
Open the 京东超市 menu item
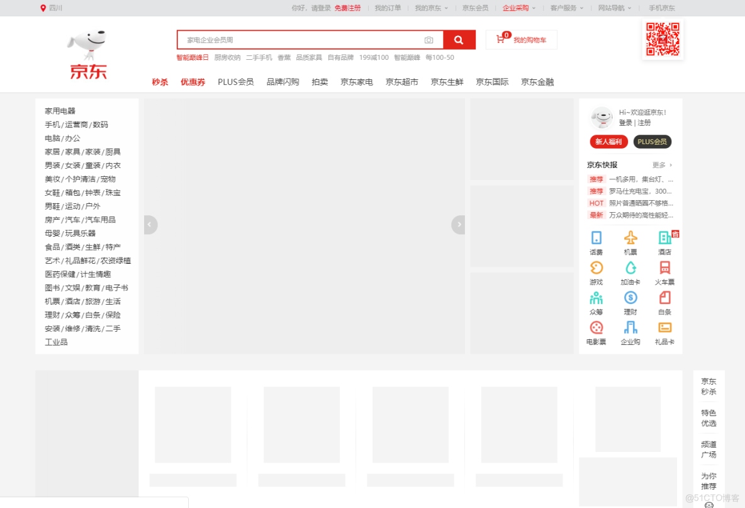coord(401,82)
